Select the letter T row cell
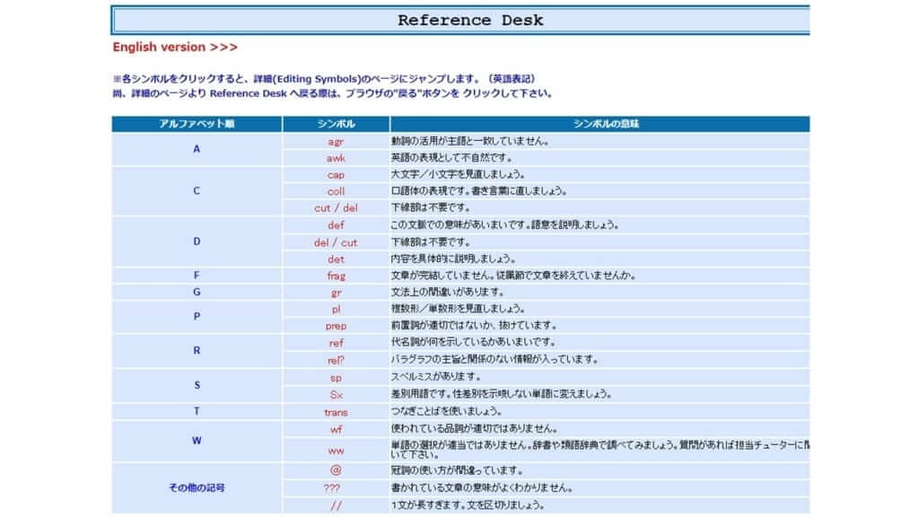This screenshot has width=919, height=517. pyautogui.click(x=197, y=411)
